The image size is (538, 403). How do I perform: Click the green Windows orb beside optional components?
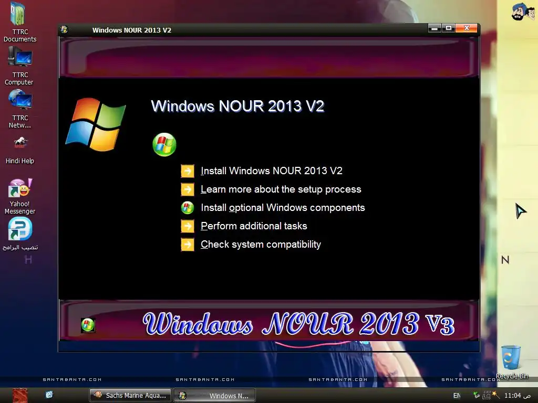coord(188,208)
